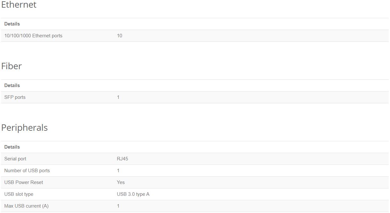The image size is (390, 213).
Task: Click the RJ45 serial port value
Action: [x=122, y=159]
